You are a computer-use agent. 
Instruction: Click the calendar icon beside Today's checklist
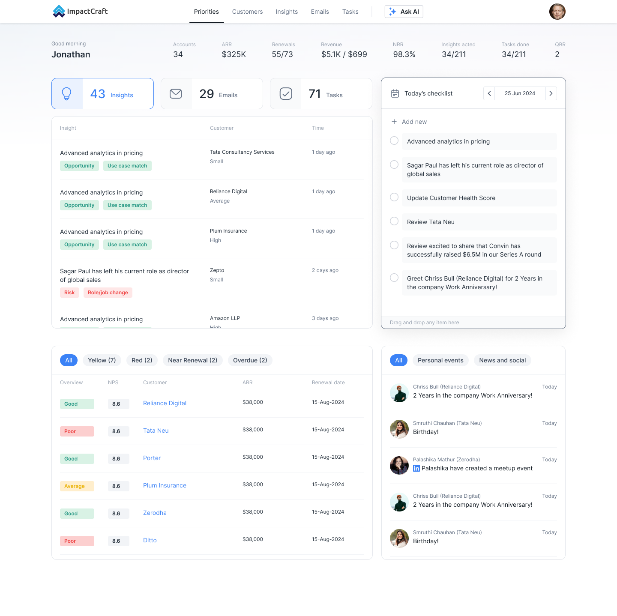[x=395, y=93]
